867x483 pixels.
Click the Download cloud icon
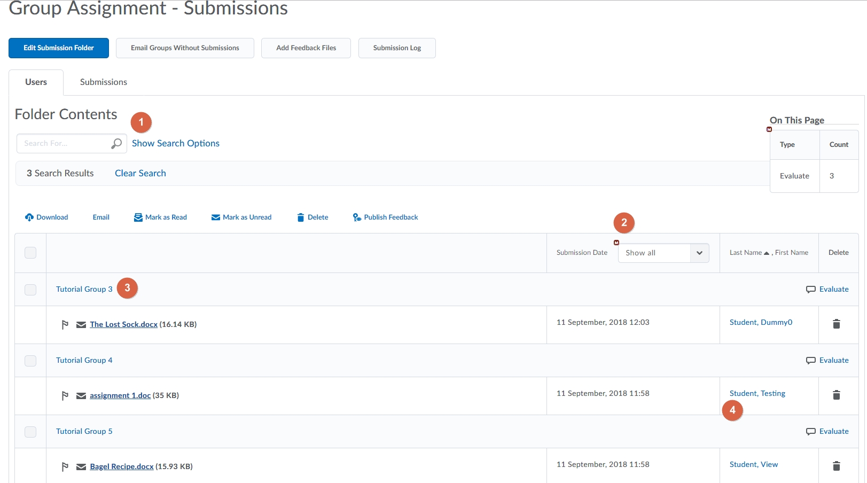coord(29,217)
